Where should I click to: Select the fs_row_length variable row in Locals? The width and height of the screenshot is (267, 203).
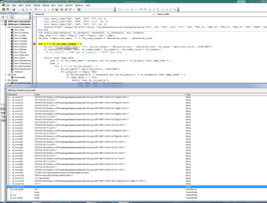click(x=137, y=198)
